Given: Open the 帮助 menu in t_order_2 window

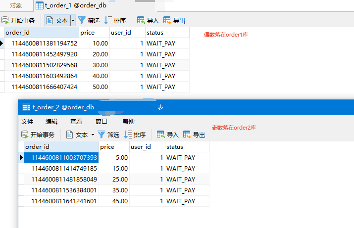Looking at the screenshot, I should point(129,122).
